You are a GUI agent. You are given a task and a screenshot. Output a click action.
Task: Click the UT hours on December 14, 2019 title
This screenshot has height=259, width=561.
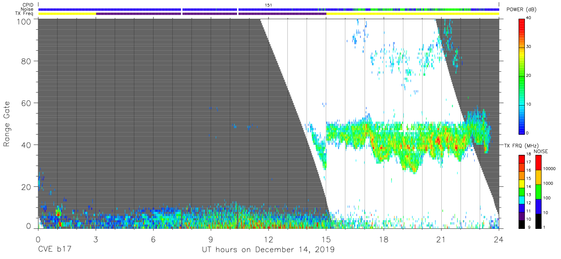(269, 250)
